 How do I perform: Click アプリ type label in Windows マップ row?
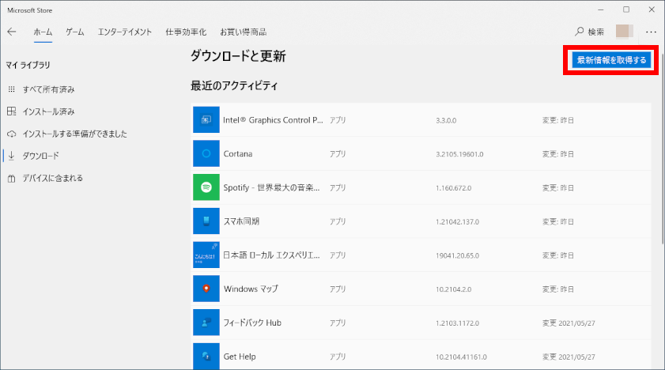(338, 289)
